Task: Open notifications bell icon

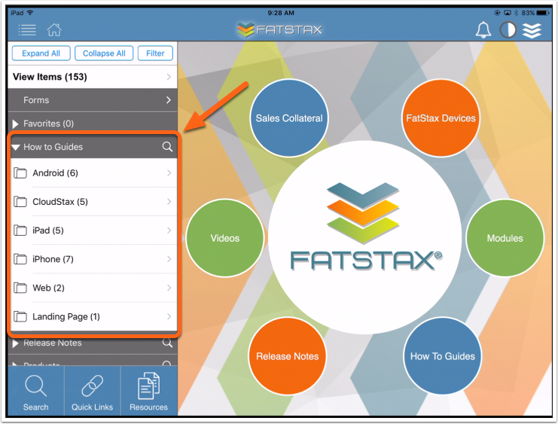Action: [x=483, y=30]
